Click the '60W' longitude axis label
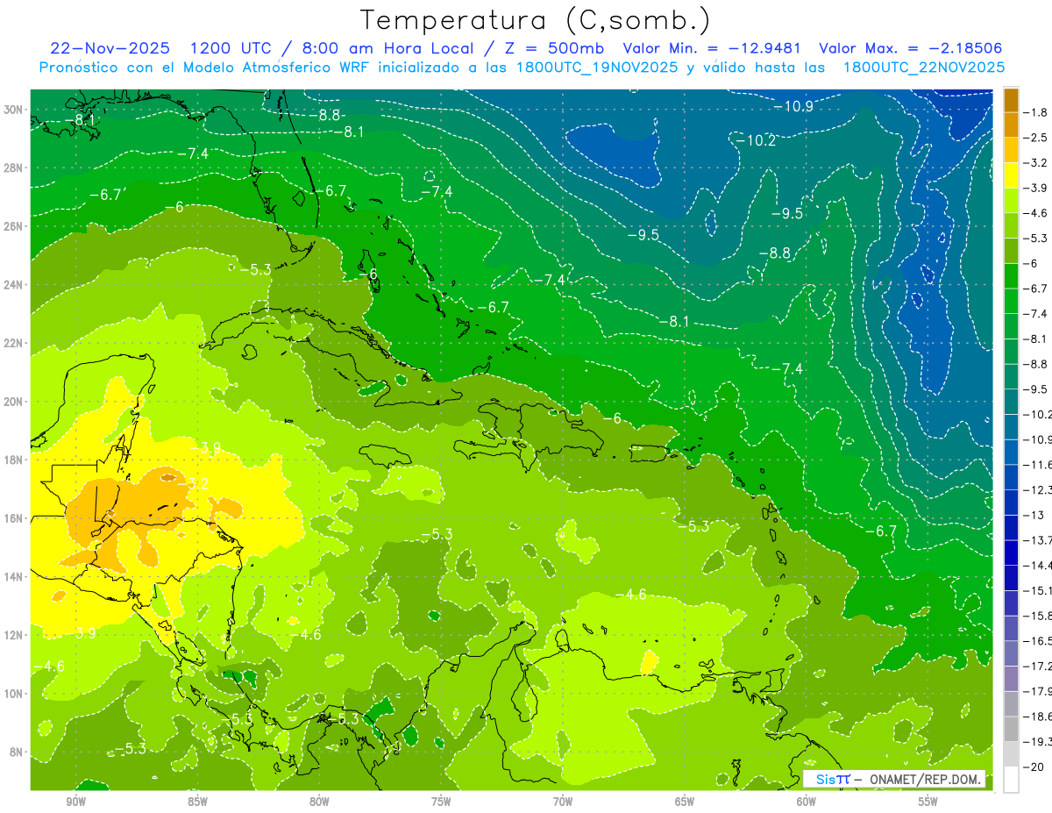This screenshot has height=813, width=1052. (807, 802)
